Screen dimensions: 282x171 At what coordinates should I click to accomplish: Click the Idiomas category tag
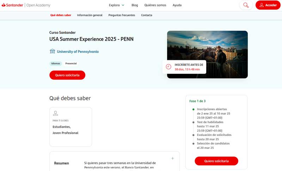tap(56, 64)
